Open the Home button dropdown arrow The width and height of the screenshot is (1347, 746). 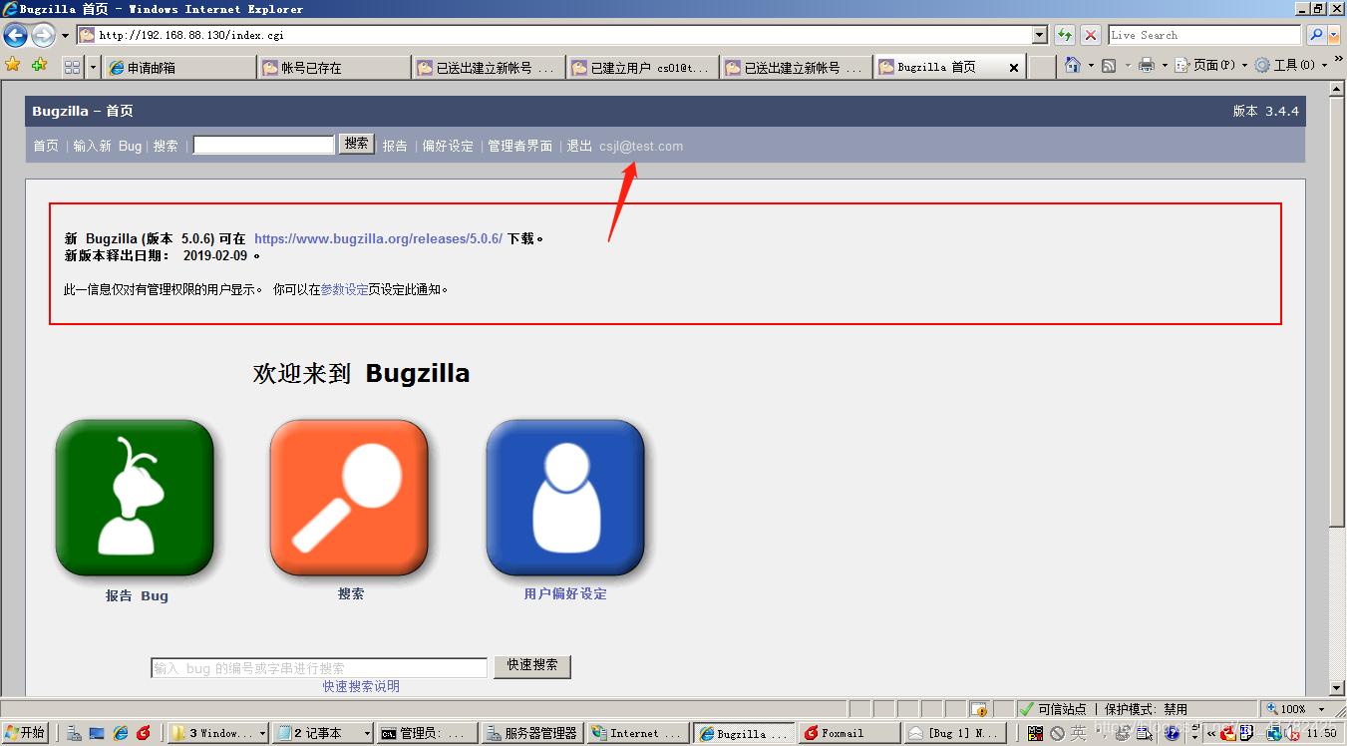click(x=1090, y=65)
